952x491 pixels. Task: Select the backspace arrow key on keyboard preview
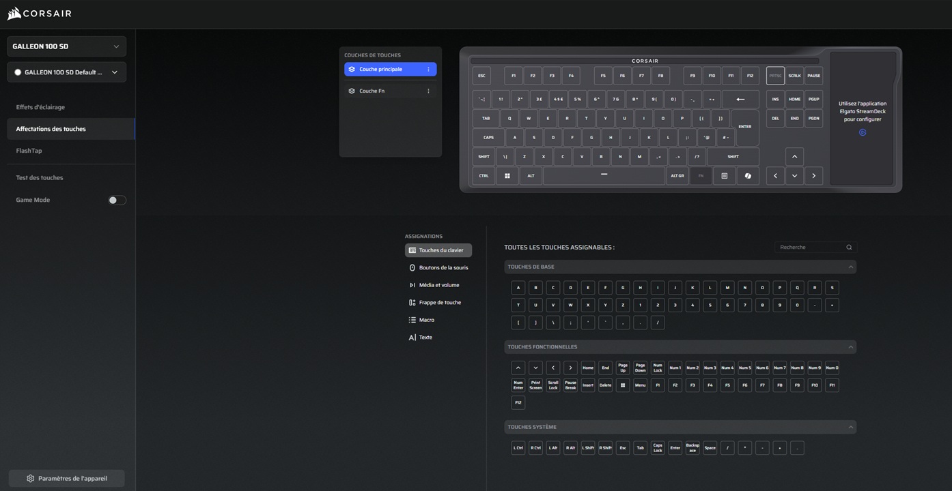point(740,100)
